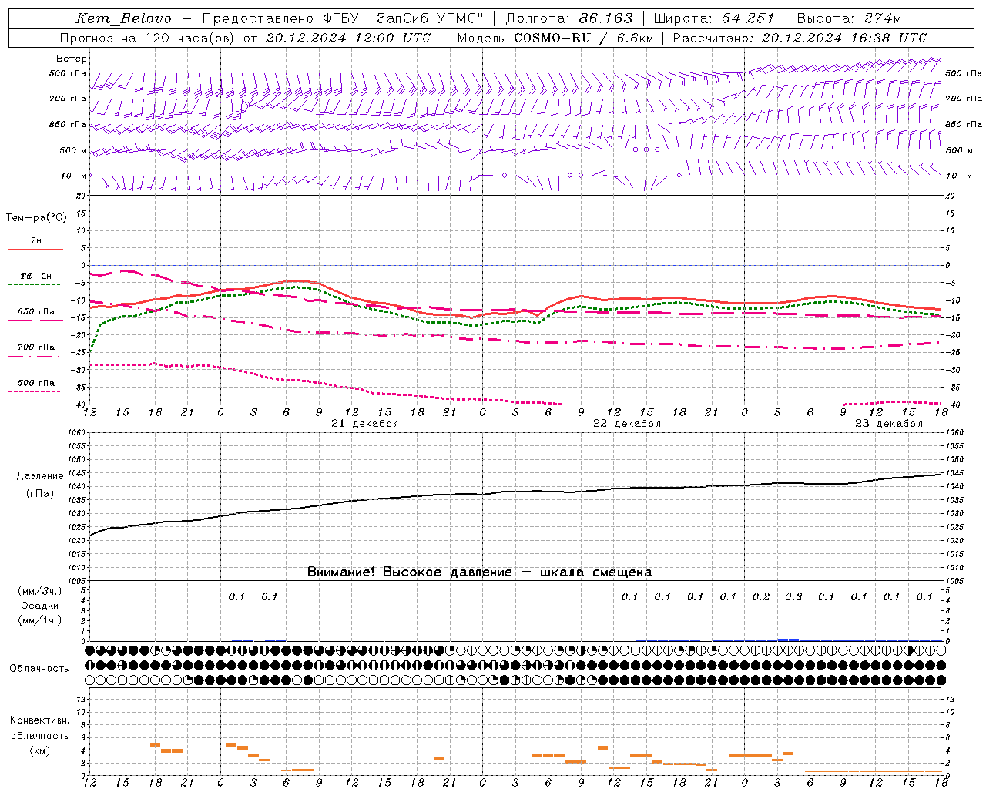Click the (гПа) unit under Давление
The image size is (986, 789).
(x=40, y=493)
